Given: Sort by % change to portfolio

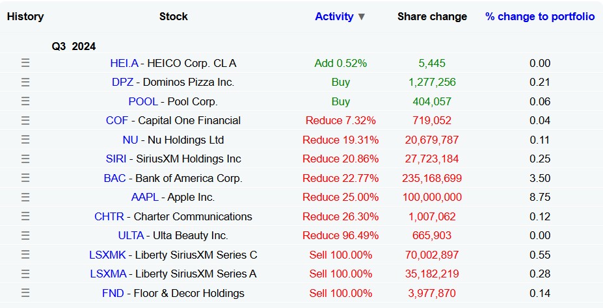Looking at the screenshot, I should coord(539,16).
